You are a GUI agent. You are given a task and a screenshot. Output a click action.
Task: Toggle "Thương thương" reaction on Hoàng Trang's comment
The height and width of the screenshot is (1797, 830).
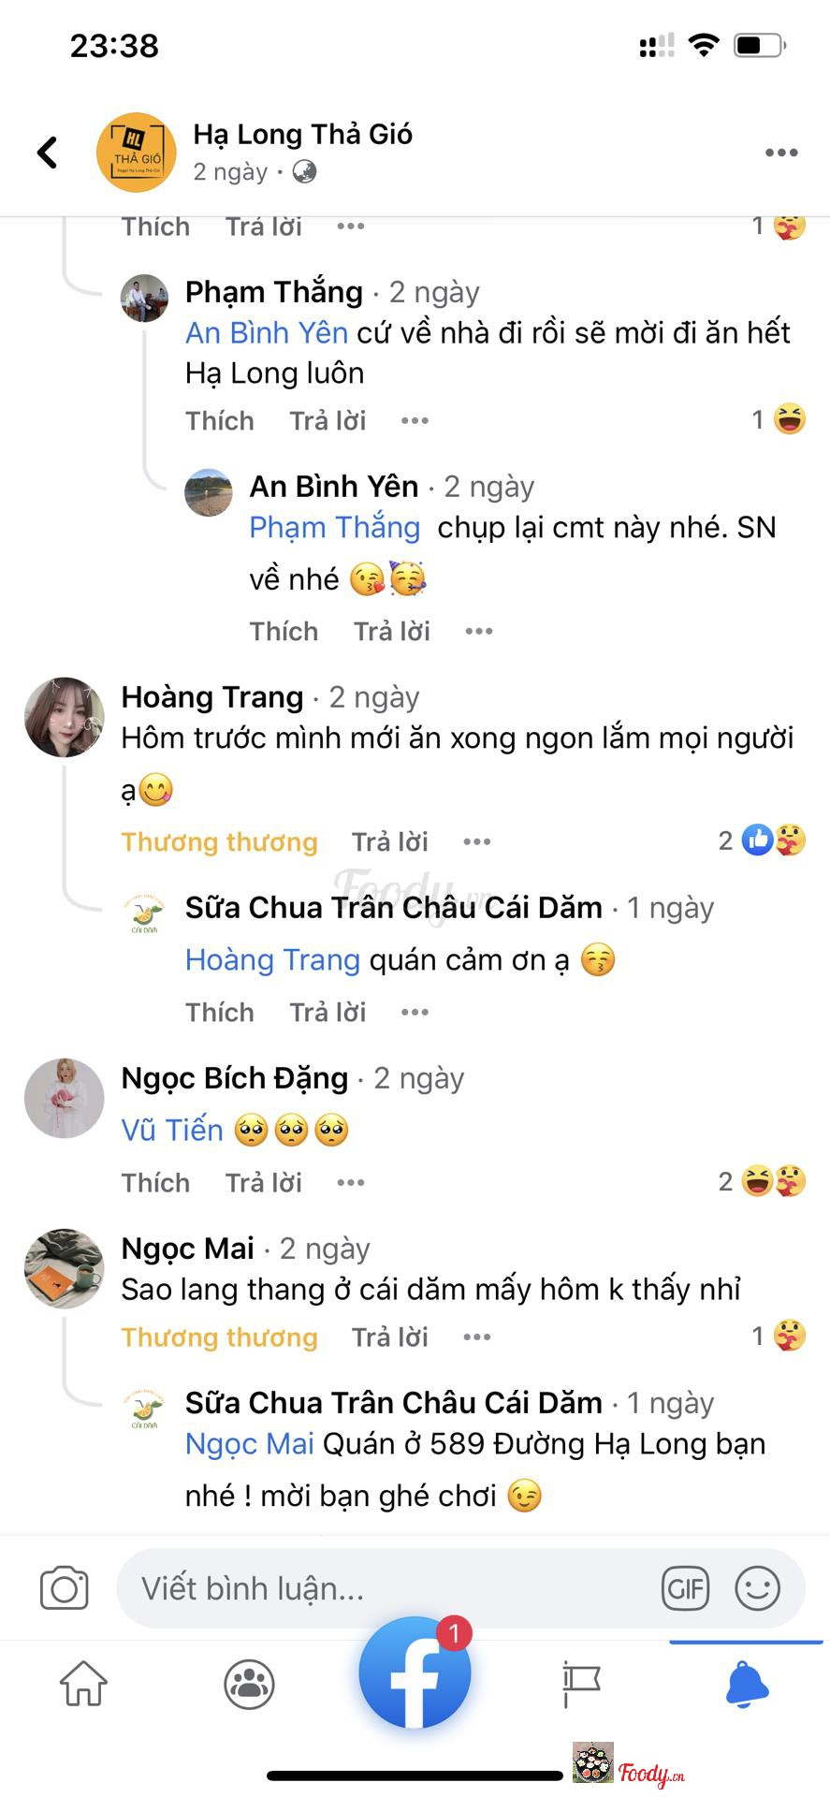point(219,842)
